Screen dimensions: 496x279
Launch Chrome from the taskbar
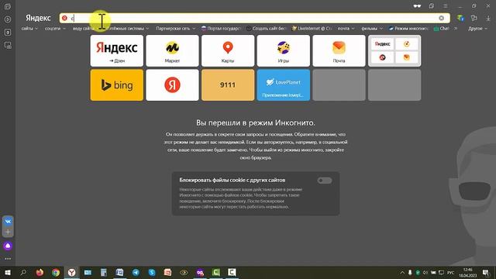(x=56, y=272)
